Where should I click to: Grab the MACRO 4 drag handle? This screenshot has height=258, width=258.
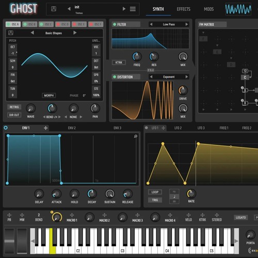[x=170, y=215]
